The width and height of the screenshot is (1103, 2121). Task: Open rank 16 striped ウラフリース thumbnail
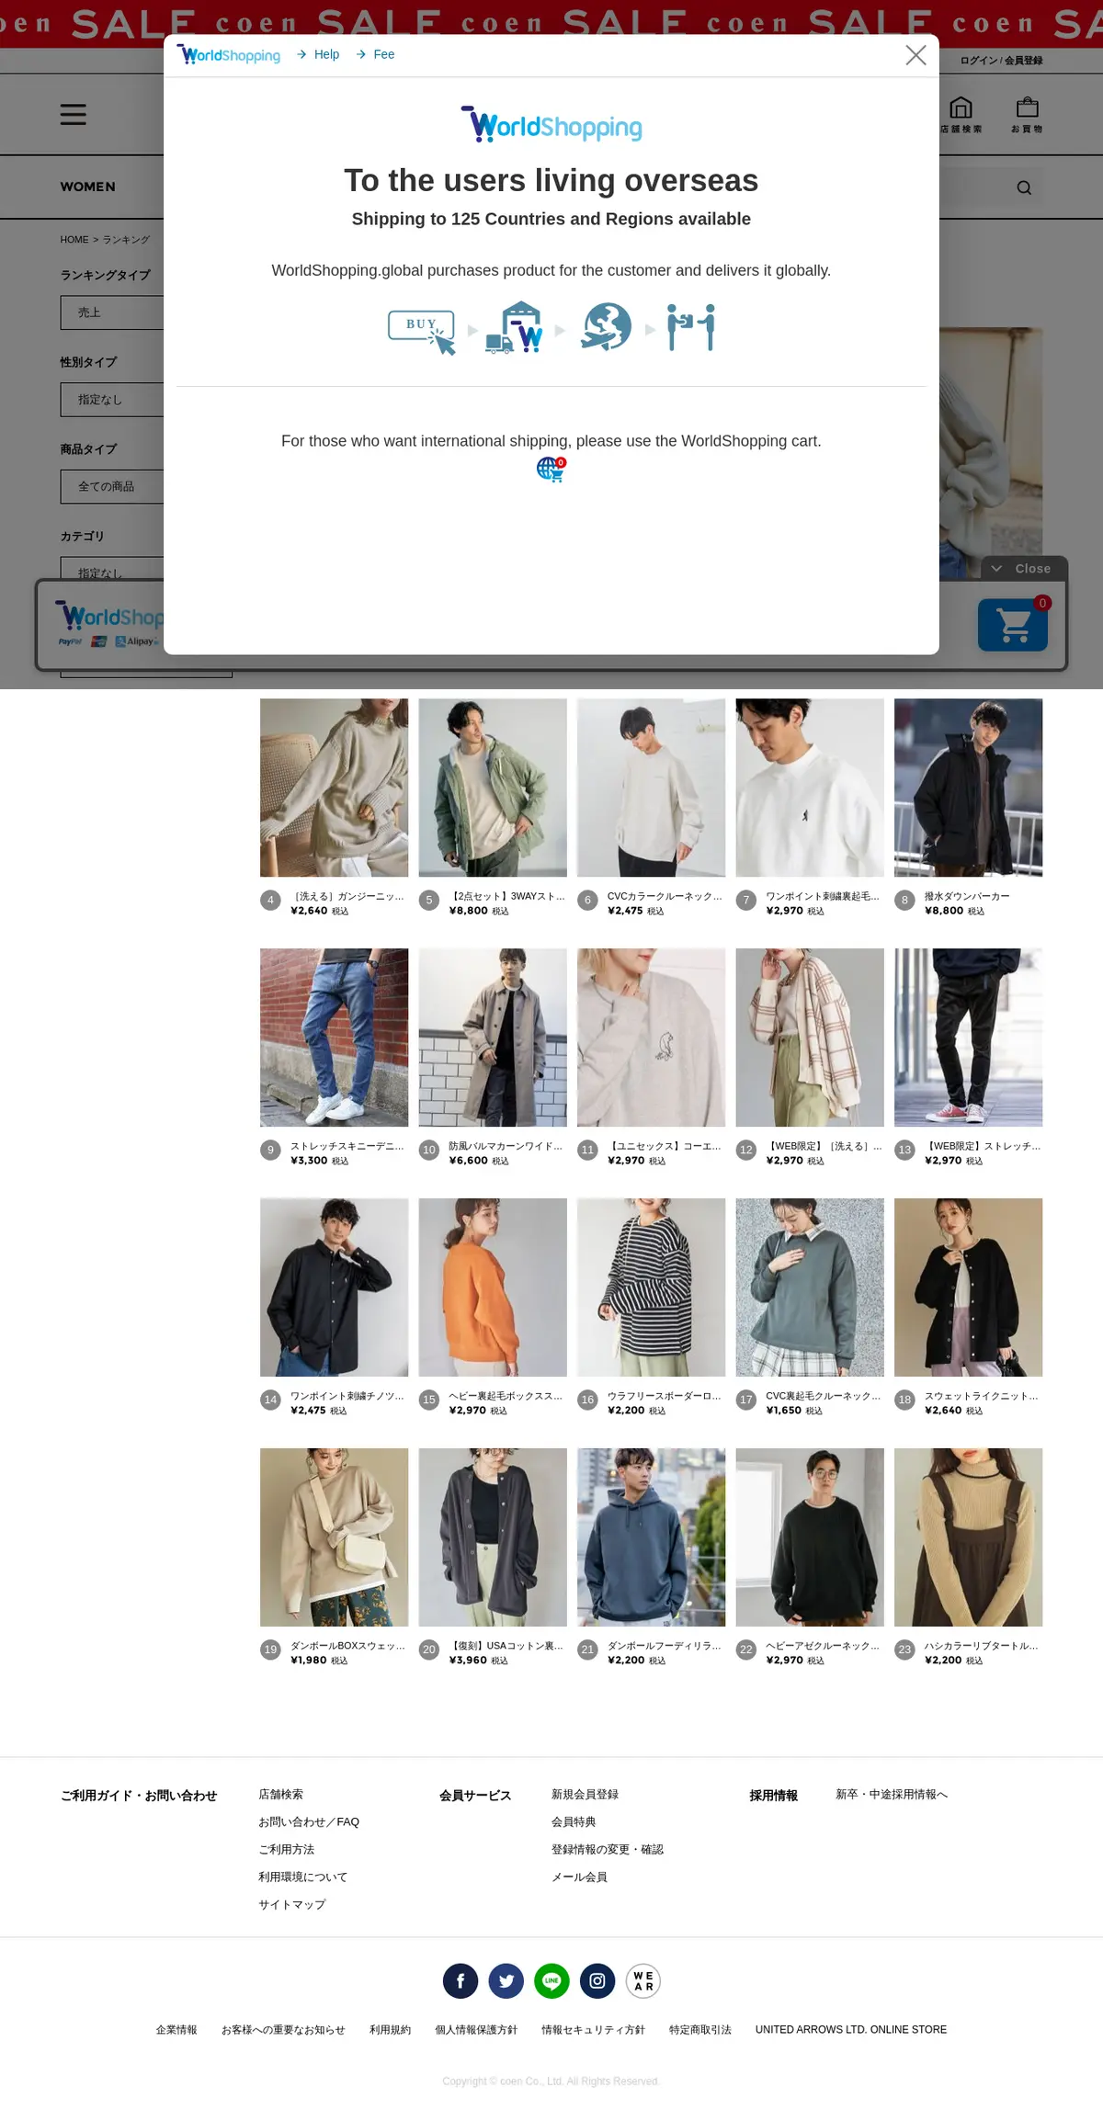pos(651,1287)
